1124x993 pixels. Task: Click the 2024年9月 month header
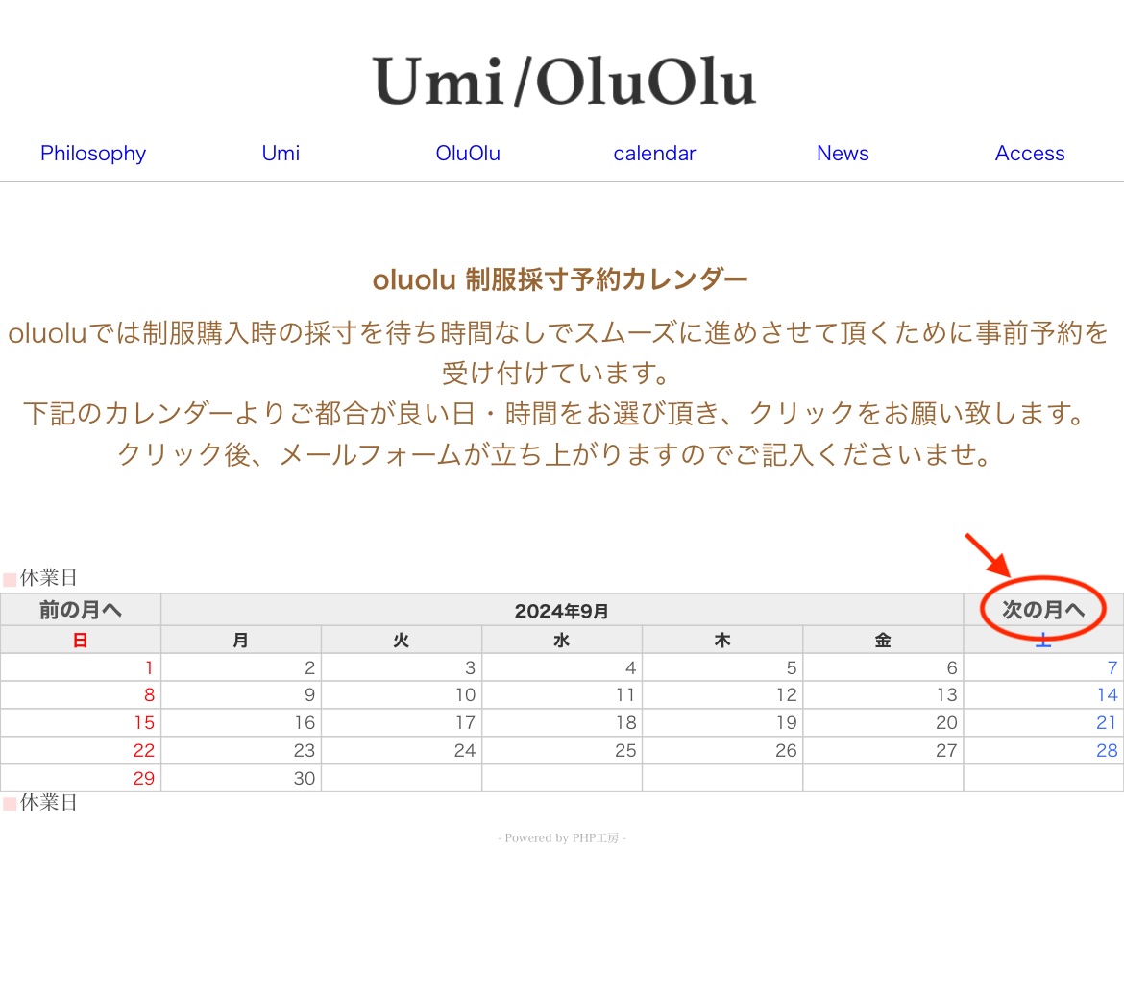coord(562,611)
